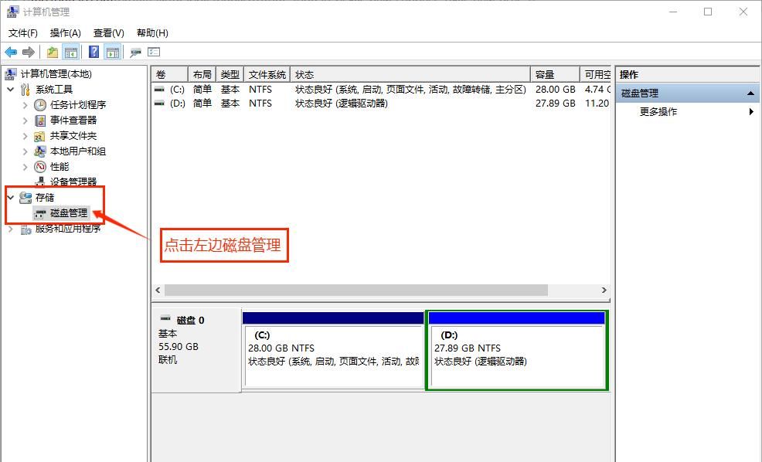
Task: Click the Properties magnifier icon on the toolbar
Action: (135, 53)
